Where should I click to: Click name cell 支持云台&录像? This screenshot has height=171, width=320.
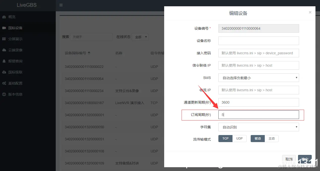pos(127,91)
